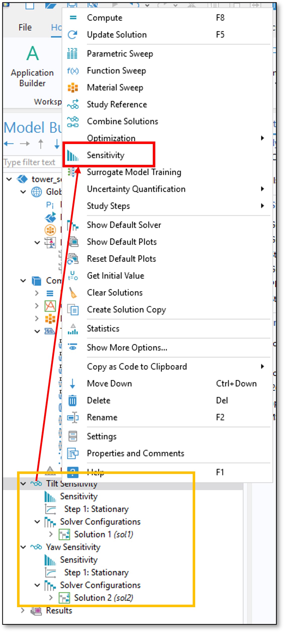Screen dimensions: 284x632
Task: Click the Clear Solutions broom icon
Action: tap(73, 293)
